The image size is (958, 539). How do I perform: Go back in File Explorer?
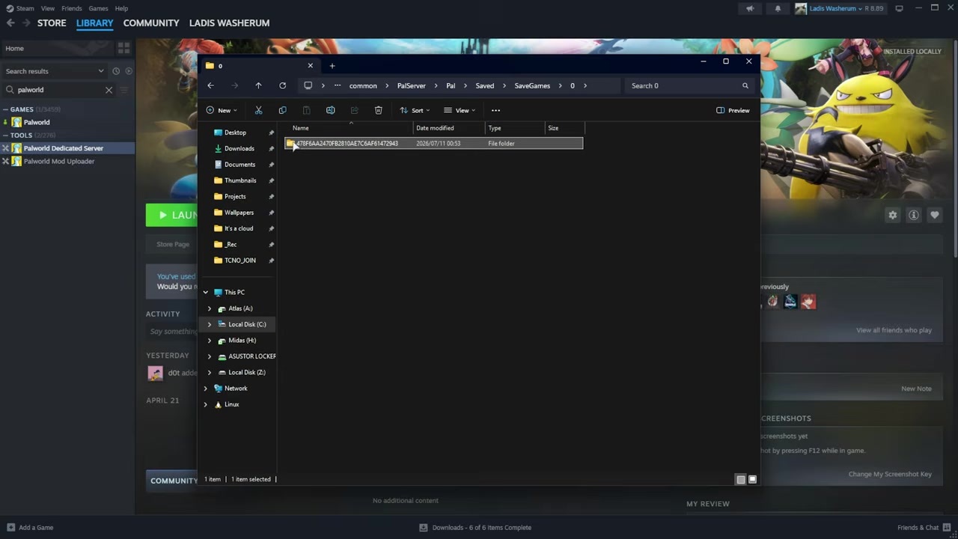pyautogui.click(x=210, y=85)
